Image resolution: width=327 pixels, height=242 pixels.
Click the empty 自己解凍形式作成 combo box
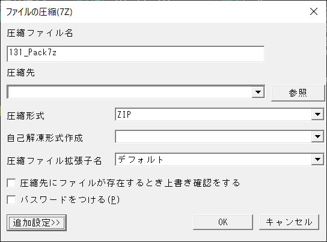coord(219,137)
